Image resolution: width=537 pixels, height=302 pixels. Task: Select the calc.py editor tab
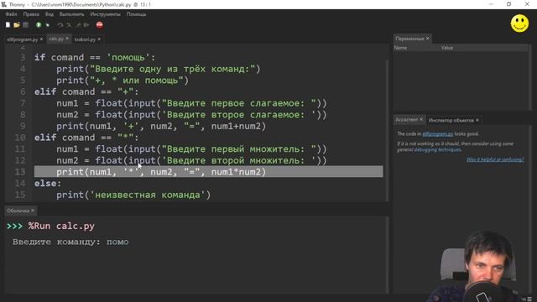pyautogui.click(x=56, y=39)
